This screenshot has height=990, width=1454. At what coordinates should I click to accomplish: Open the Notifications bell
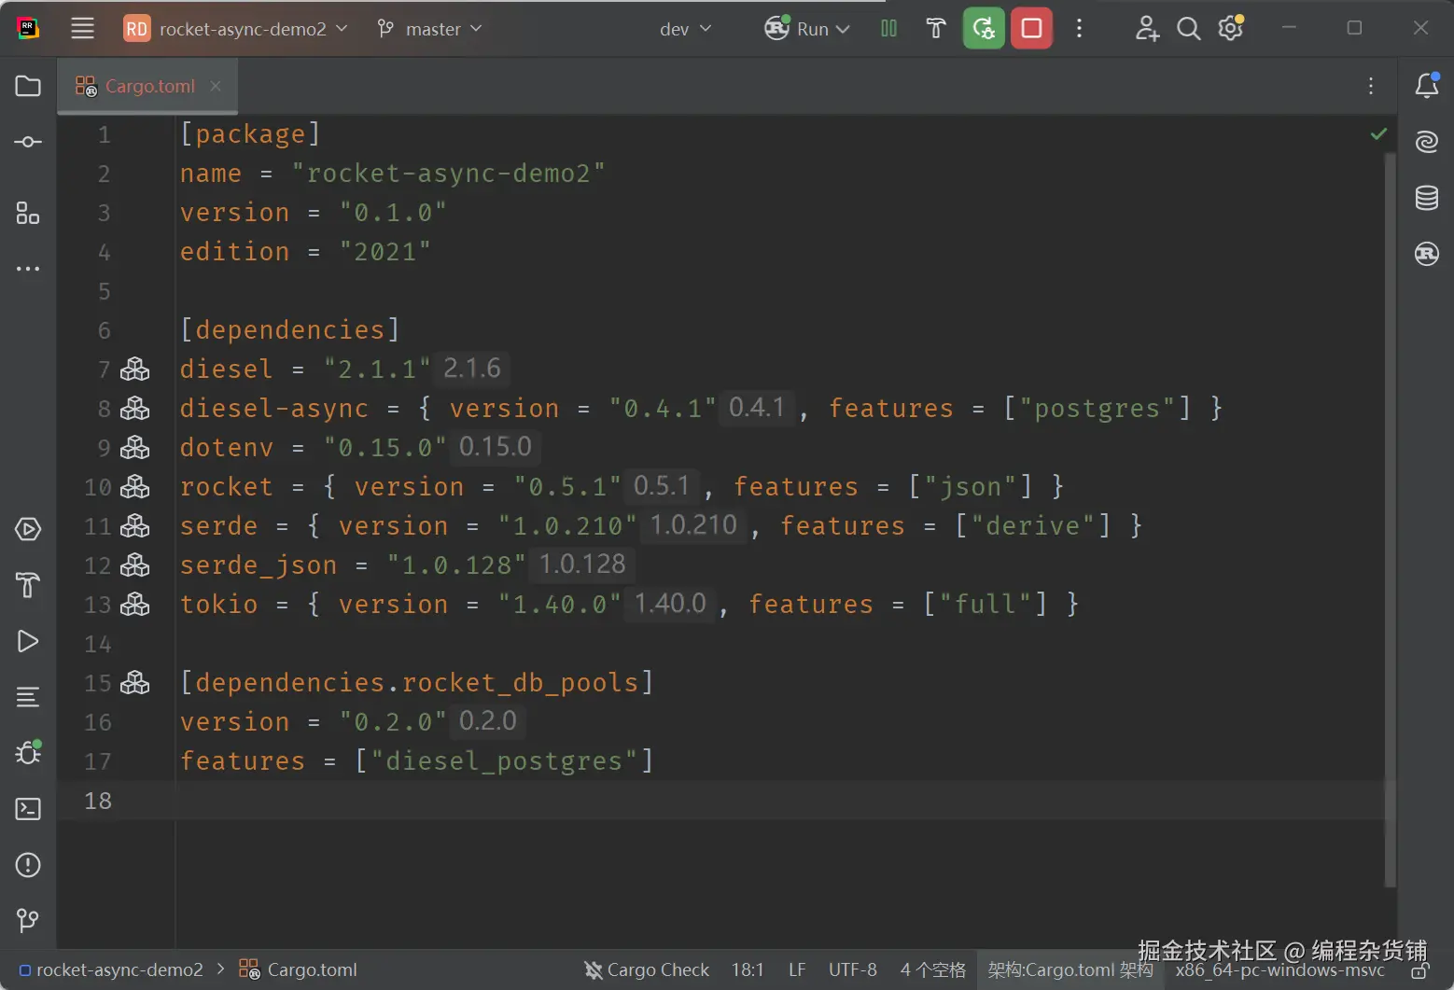pos(1427,86)
